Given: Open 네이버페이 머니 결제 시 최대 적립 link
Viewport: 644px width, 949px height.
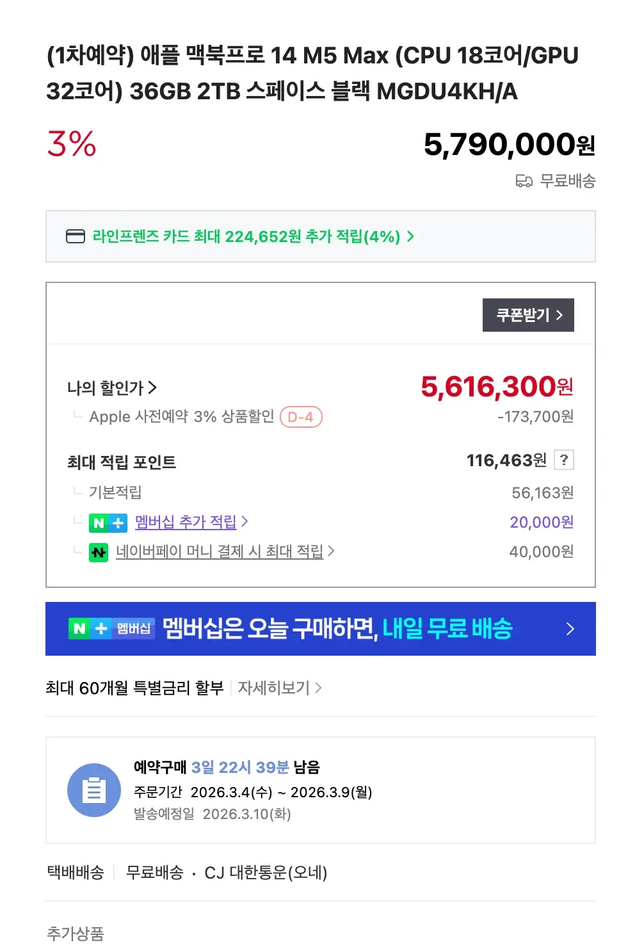Looking at the screenshot, I should pyautogui.click(x=220, y=551).
